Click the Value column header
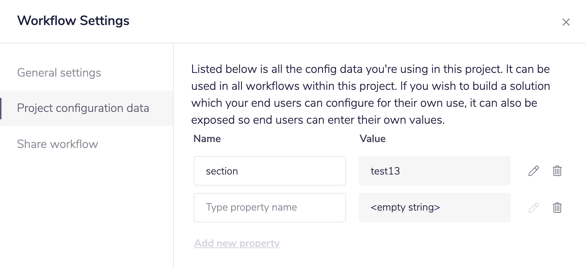The width and height of the screenshot is (586, 268). (x=373, y=139)
